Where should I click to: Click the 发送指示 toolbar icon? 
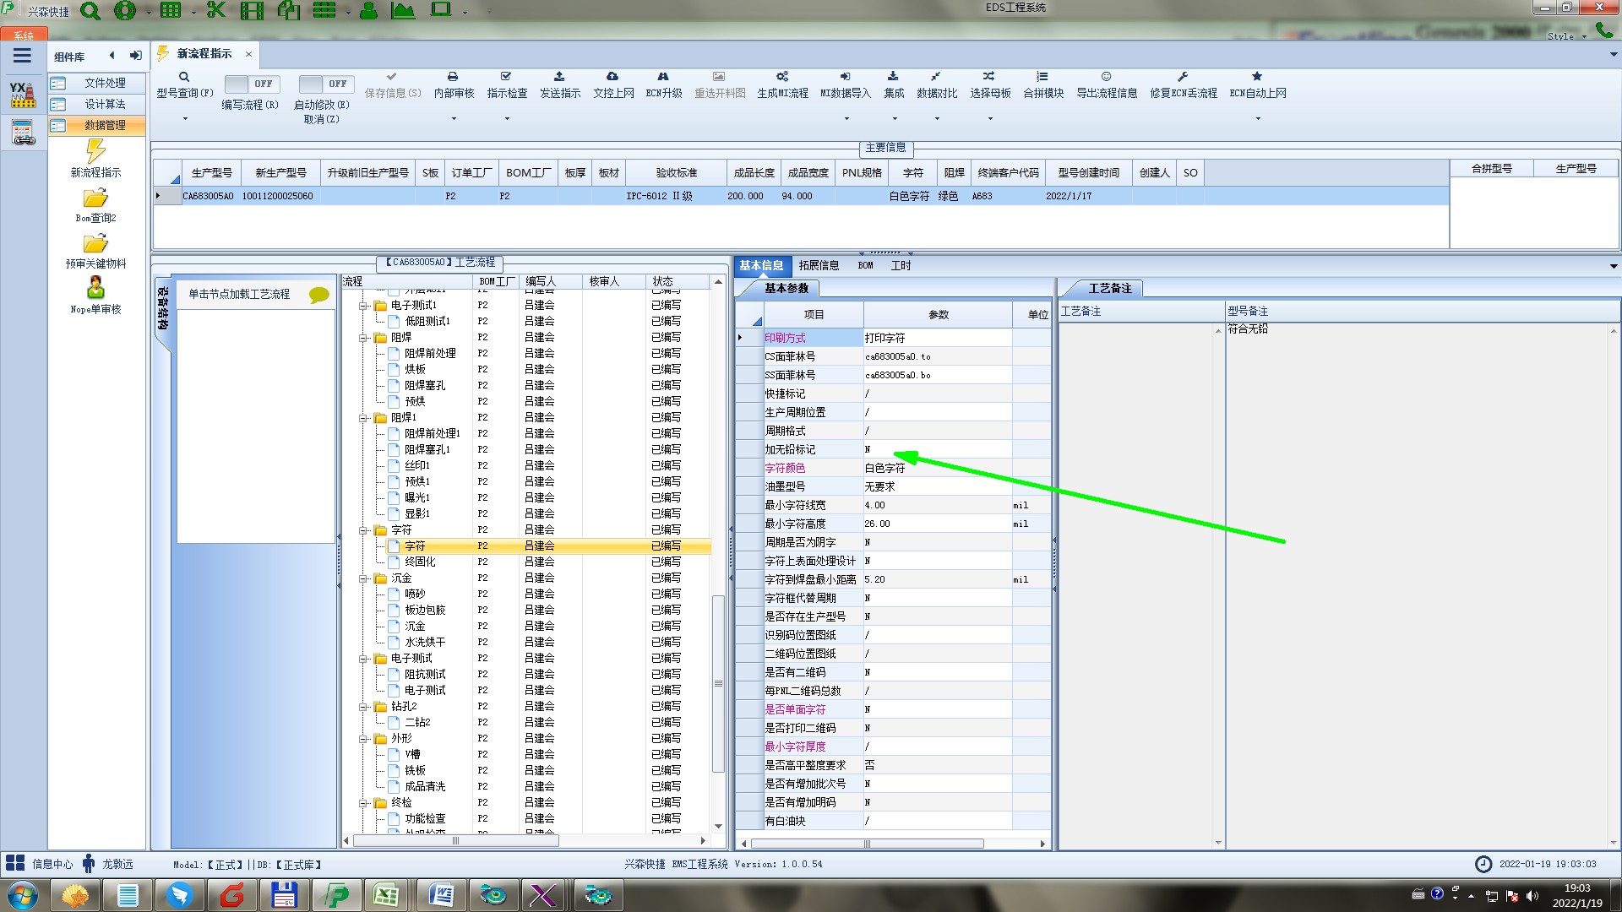[559, 77]
